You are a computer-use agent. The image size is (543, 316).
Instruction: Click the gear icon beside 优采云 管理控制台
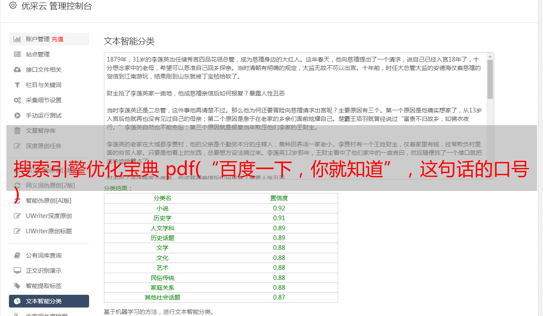pos(13,6)
